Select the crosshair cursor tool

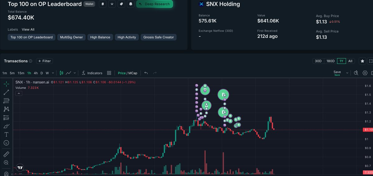click(6, 84)
